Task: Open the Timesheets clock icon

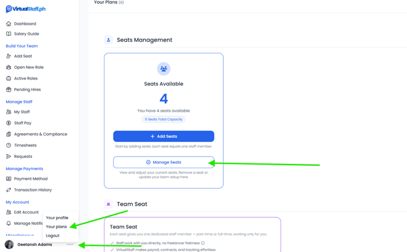Action: (x=9, y=145)
